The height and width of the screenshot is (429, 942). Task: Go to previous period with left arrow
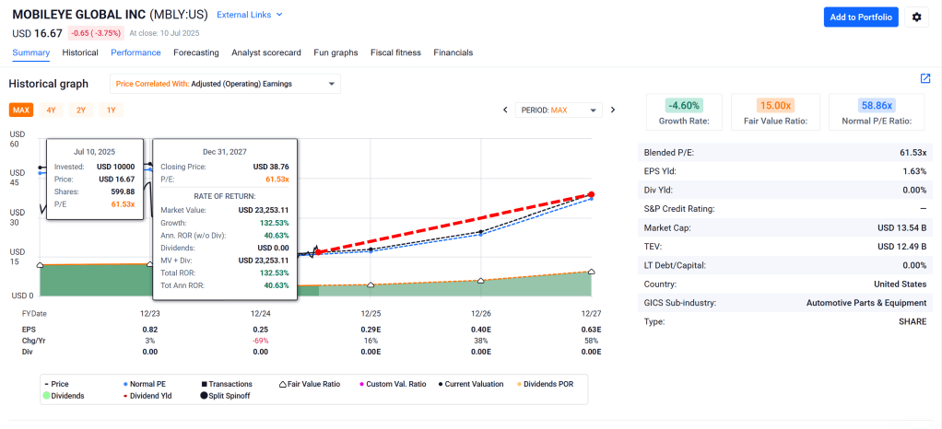[505, 110]
